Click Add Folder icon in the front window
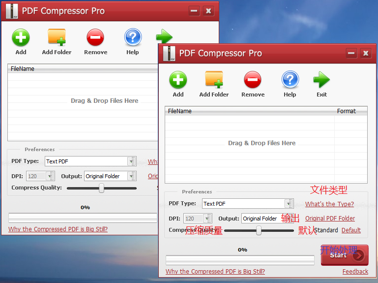The width and height of the screenshot is (378, 283). [214, 79]
